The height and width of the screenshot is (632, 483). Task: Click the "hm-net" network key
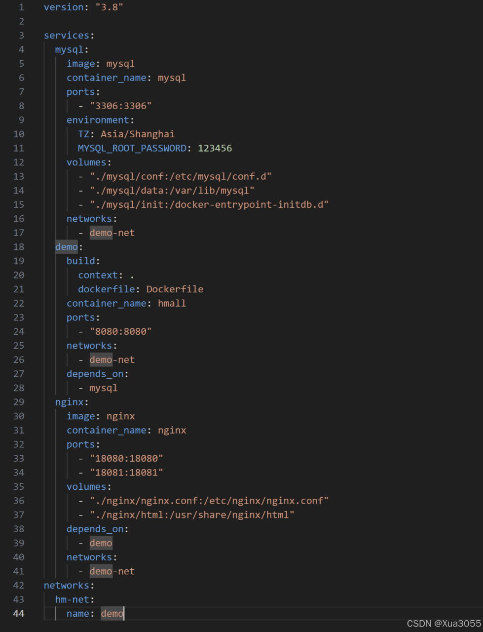point(72,599)
